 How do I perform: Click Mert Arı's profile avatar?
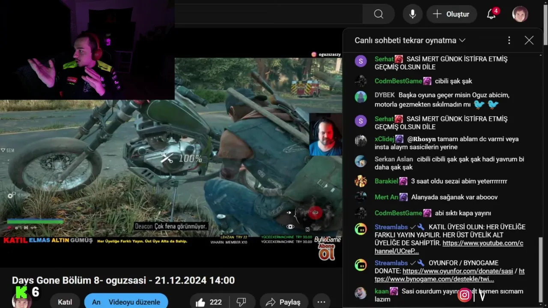click(x=360, y=197)
